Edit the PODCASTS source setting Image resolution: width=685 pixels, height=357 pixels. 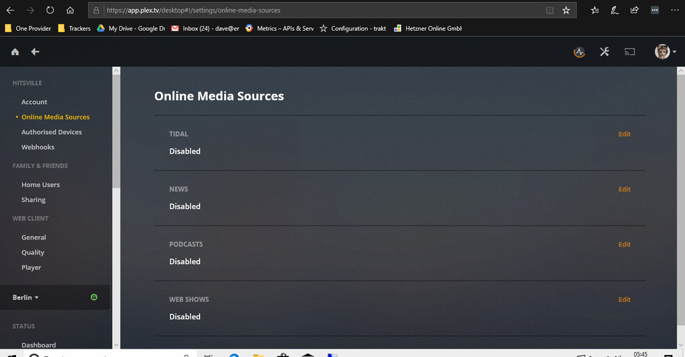pyautogui.click(x=624, y=245)
